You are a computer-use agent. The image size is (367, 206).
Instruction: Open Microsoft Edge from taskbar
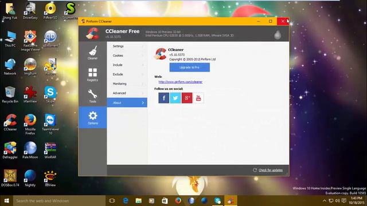click(x=126, y=201)
